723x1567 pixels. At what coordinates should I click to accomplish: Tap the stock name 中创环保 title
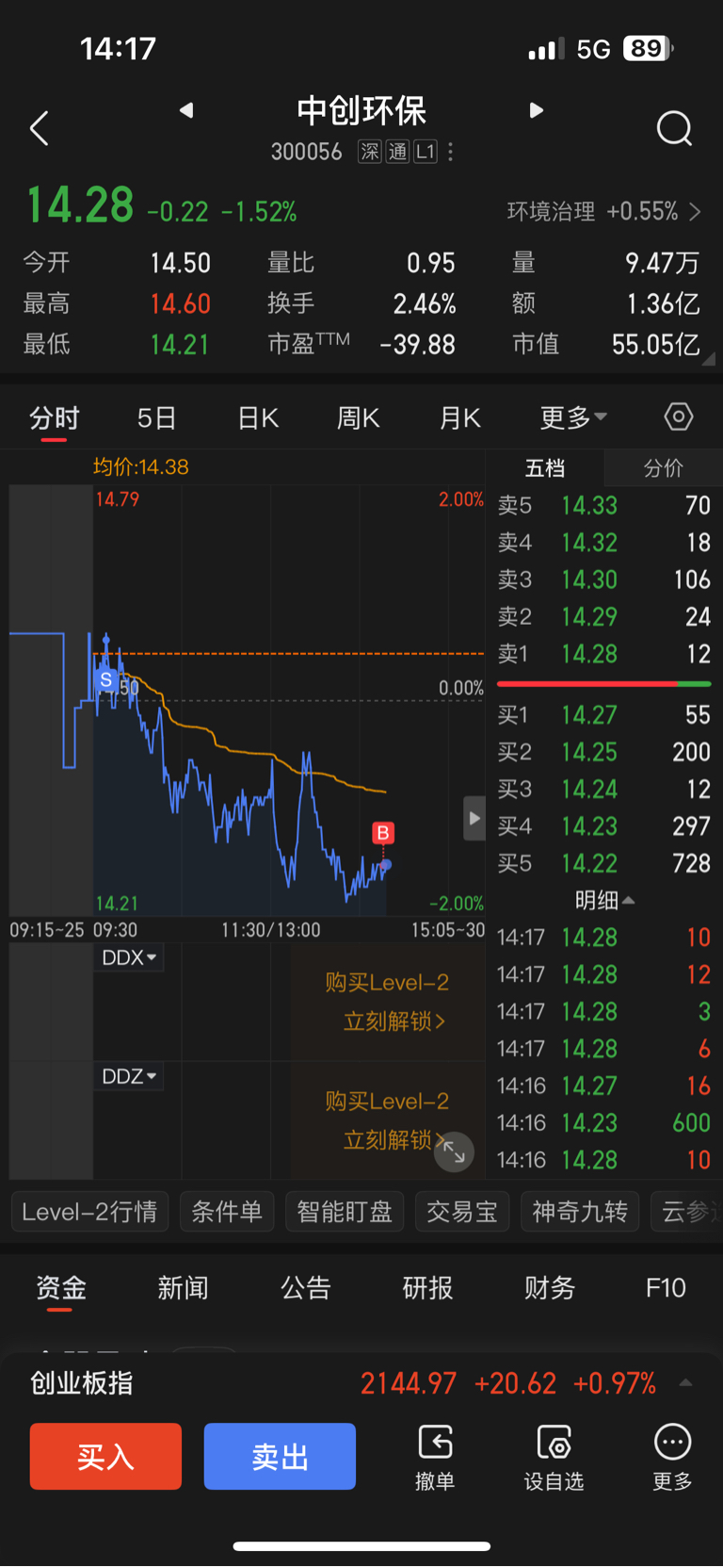[361, 111]
